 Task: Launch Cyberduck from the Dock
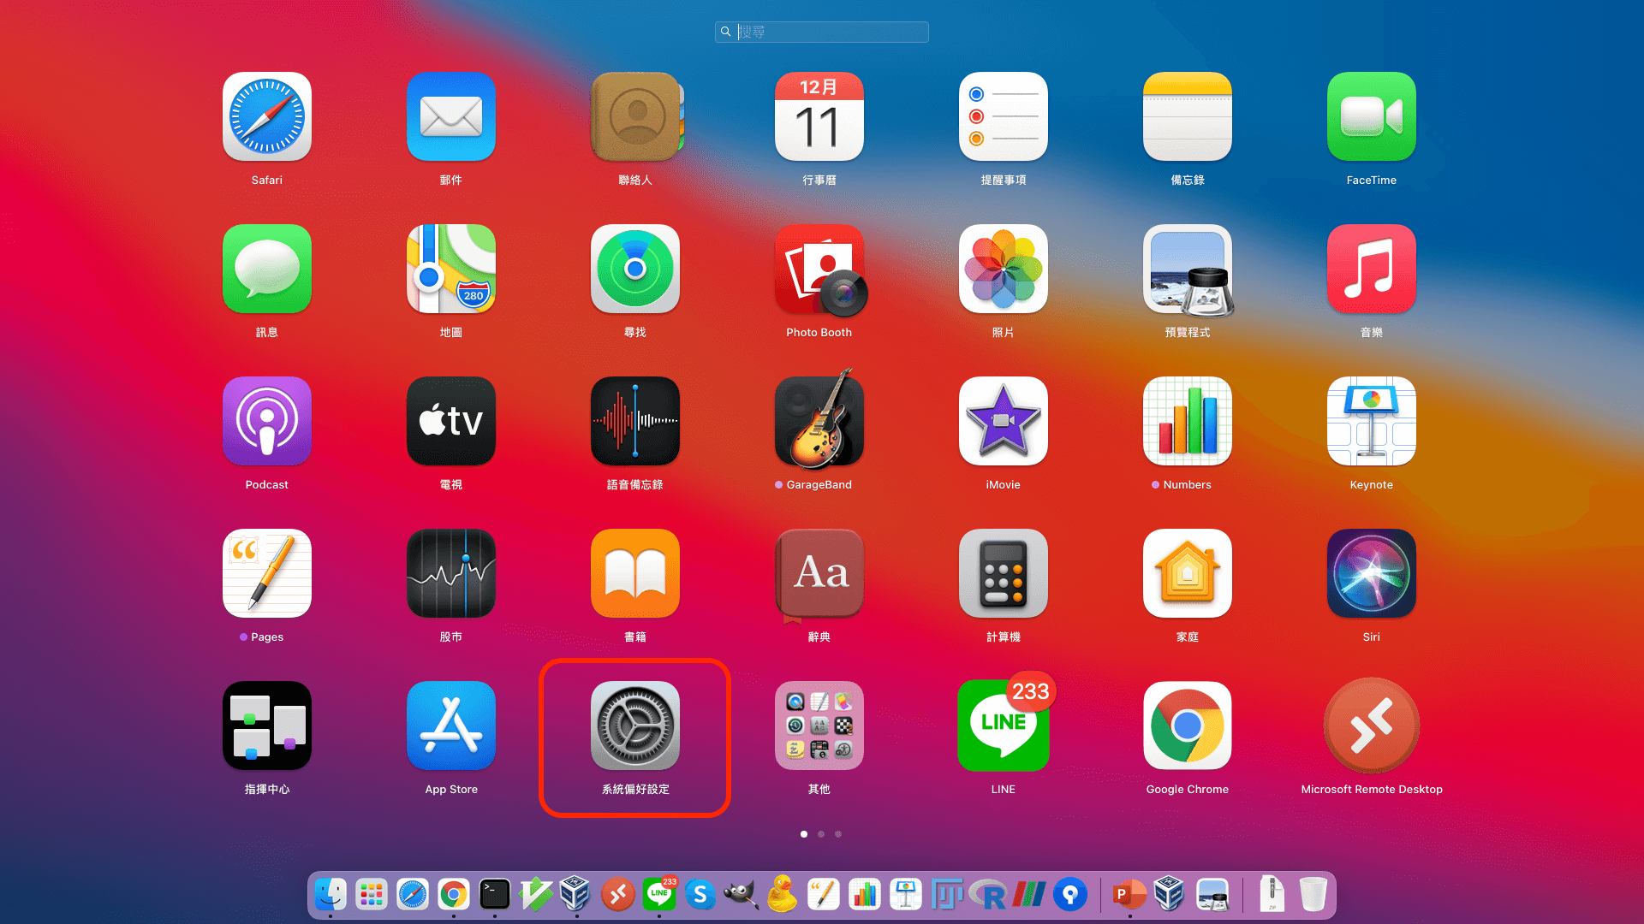tap(783, 893)
